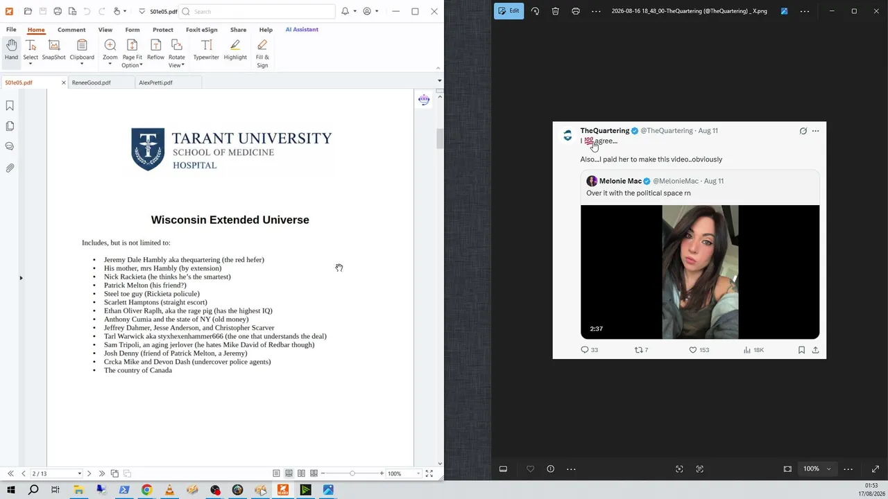
Task: Open the AI Assistant tab
Action: coord(302,30)
